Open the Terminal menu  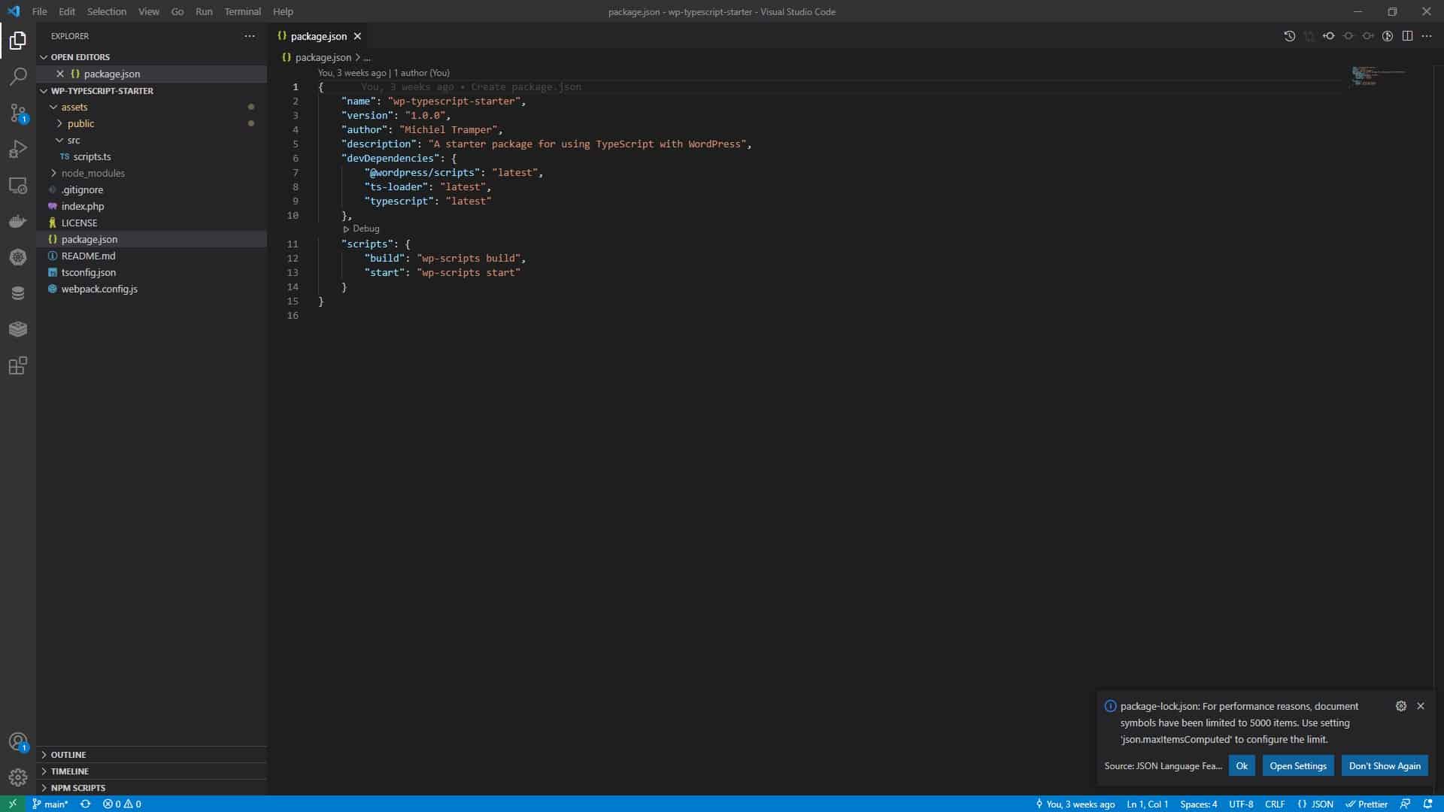pyautogui.click(x=243, y=11)
